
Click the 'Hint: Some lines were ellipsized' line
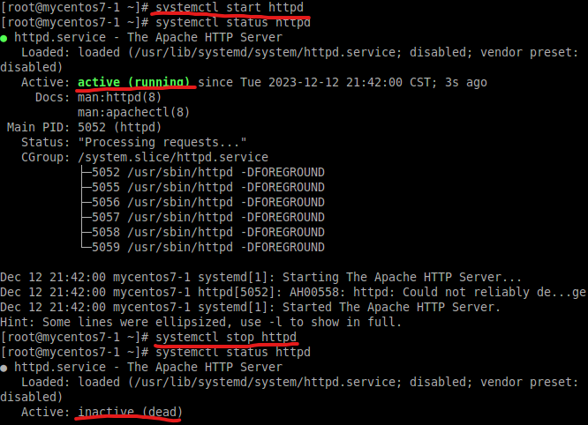coord(201,322)
